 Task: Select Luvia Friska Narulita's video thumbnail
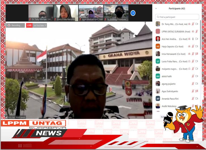tap(66, 13)
